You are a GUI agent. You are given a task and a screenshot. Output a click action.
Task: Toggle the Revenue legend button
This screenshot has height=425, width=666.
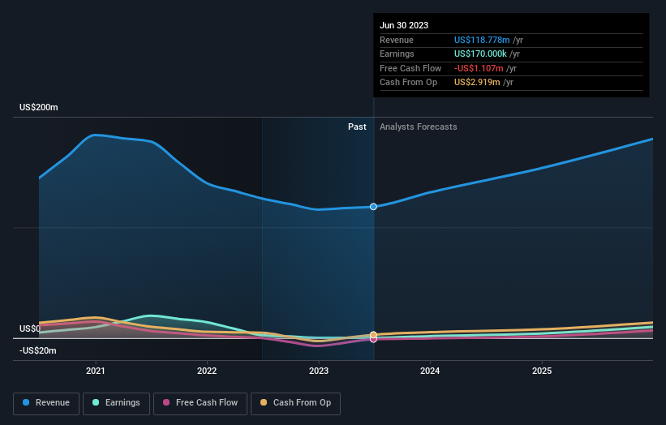point(46,403)
